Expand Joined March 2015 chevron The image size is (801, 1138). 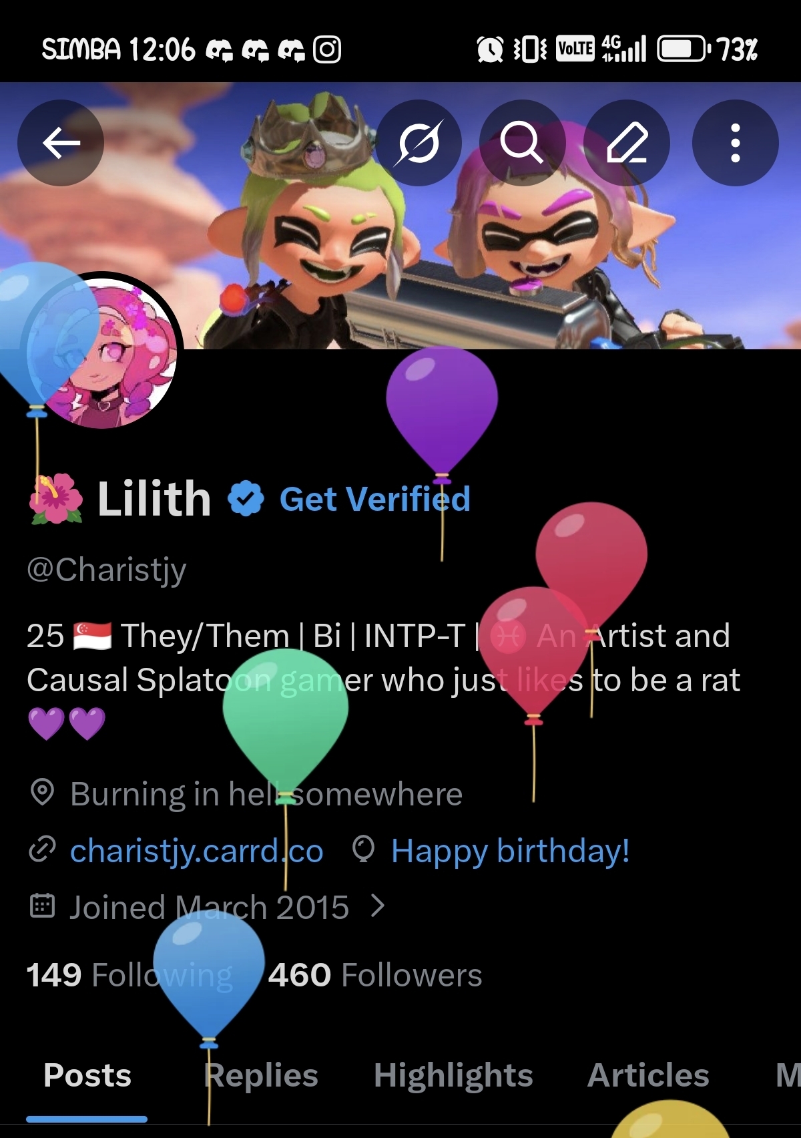378,906
